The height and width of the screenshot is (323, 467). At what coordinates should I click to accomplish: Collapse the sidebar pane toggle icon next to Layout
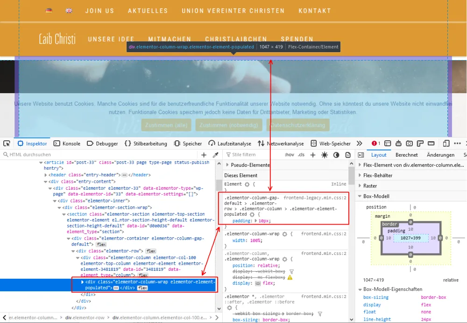pos(361,155)
